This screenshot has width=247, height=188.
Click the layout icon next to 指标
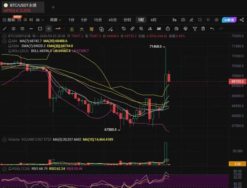click(19, 20)
